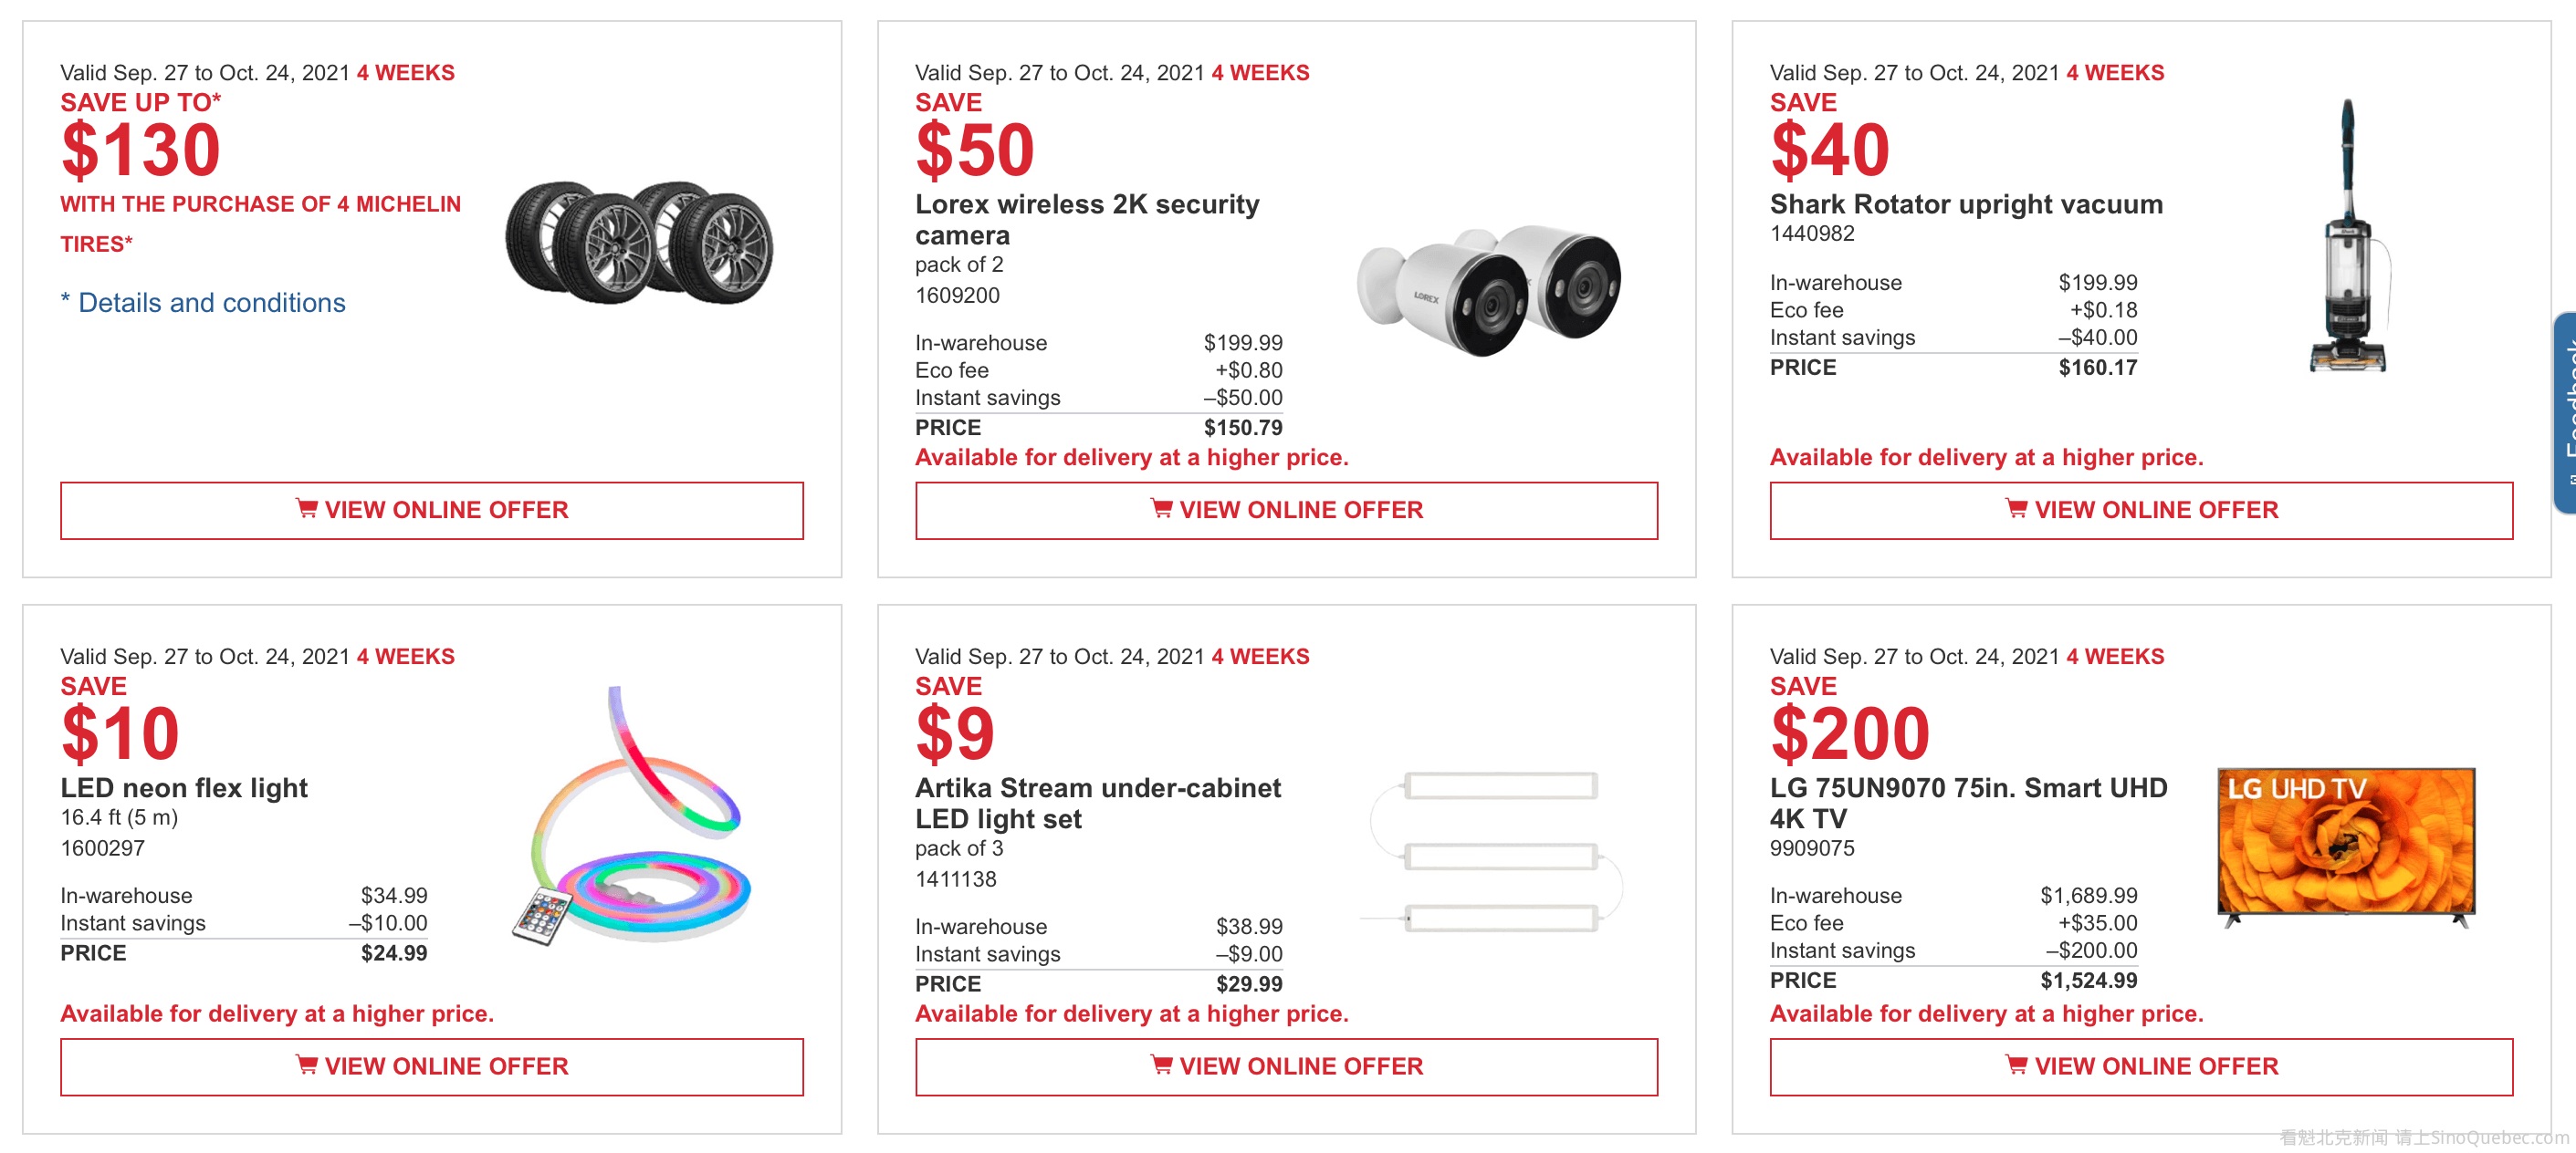Click the LED neon flex light title
The width and height of the screenshot is (2576, 1153).
click(x=184, y=788)
